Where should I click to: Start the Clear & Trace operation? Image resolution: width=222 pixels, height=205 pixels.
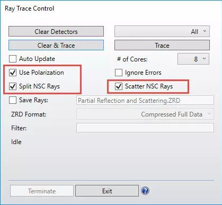point(56,45)
